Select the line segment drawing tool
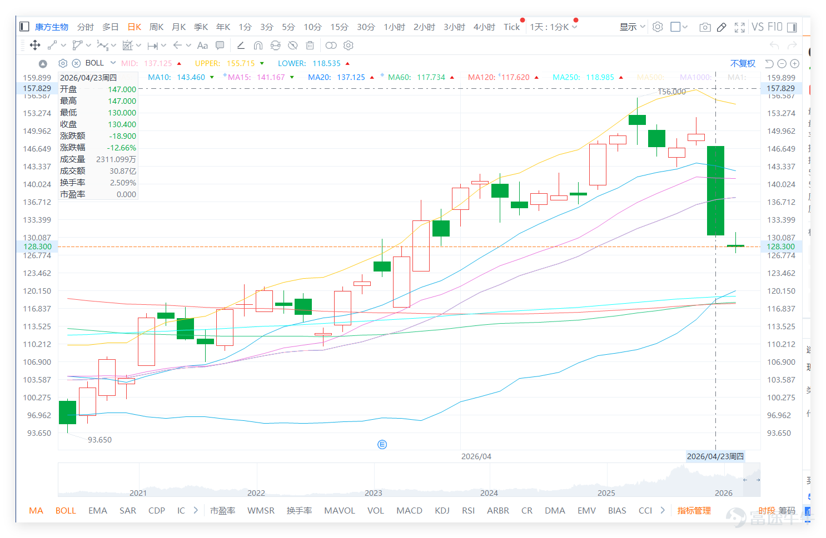The image size is (826, 538). click(52, 46)
